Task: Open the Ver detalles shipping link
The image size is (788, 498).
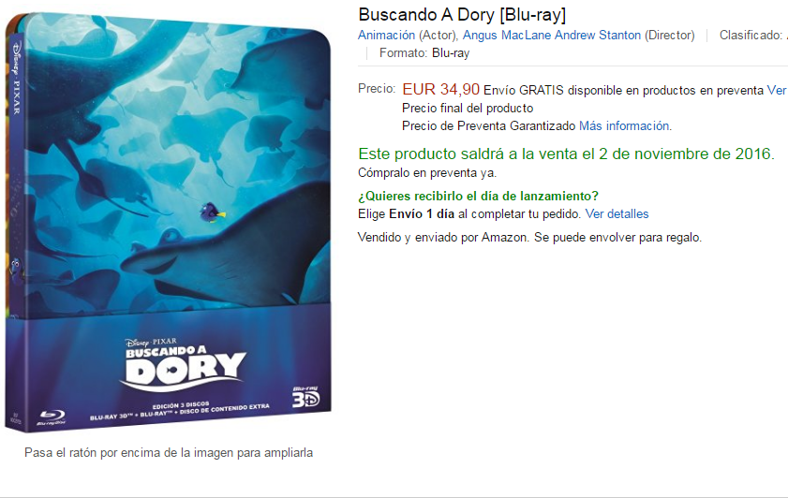Action: [x=617, y=213]
